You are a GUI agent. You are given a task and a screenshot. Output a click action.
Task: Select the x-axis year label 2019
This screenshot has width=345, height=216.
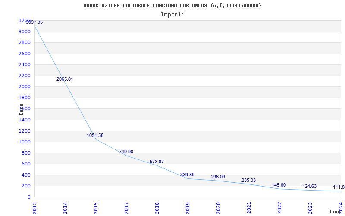point(188,208)
